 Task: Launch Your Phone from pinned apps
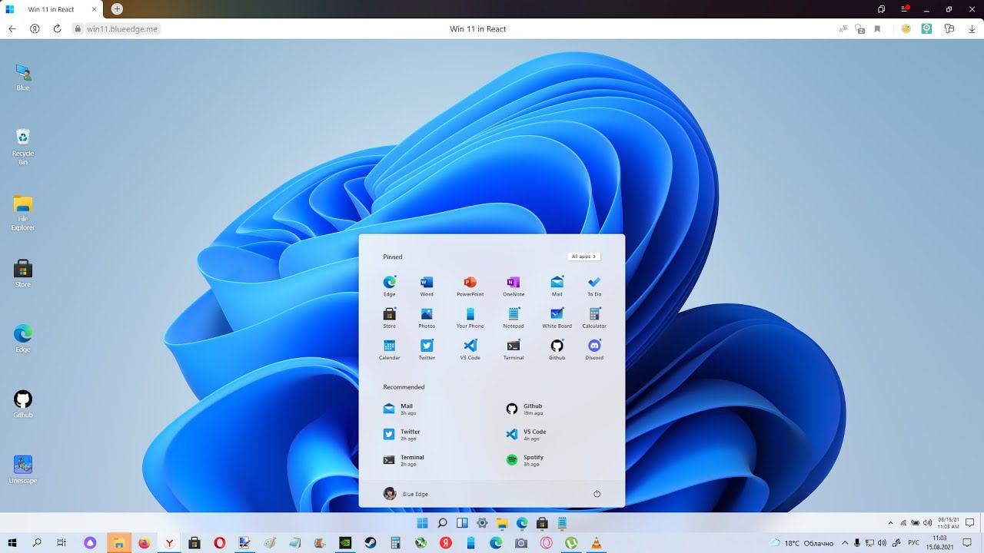click(x=470, y=317)
